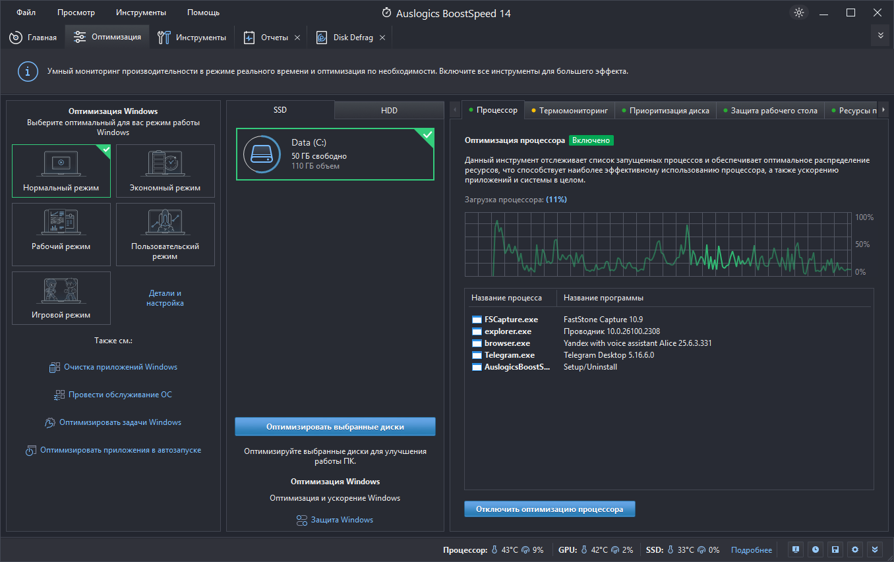
Task: Toggle the Data (C:) drive selection checkmark
Action: pos(427,136)
